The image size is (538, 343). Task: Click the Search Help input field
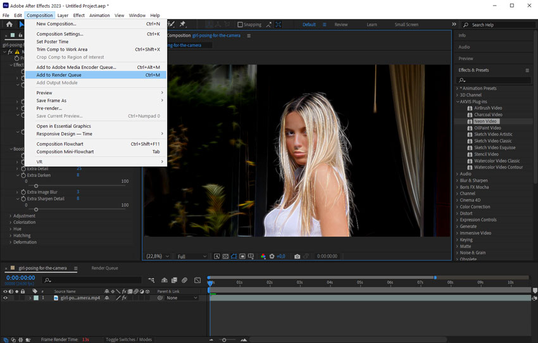click(x=499, y=25)
